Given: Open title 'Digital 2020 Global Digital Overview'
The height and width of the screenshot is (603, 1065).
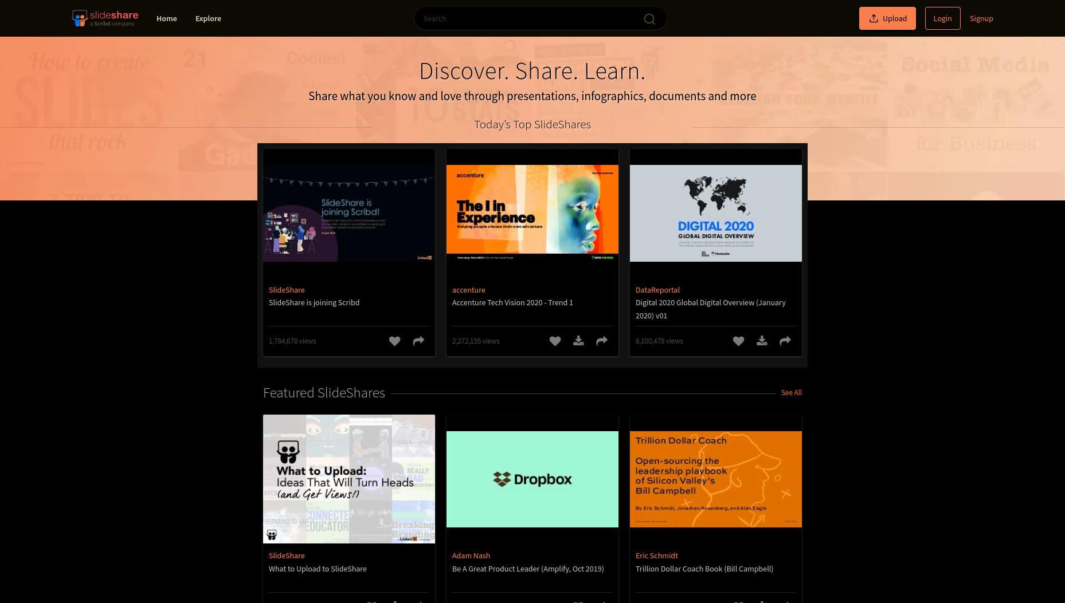Looking at the screenshot, I should pyautogui.click(x=710, y=309).
